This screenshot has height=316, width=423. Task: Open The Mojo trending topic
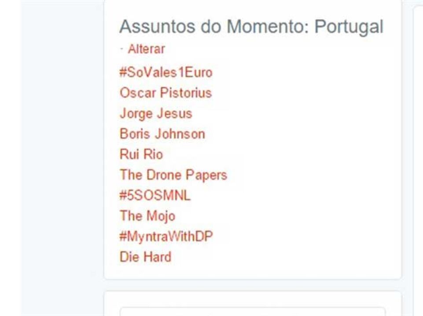147,216
